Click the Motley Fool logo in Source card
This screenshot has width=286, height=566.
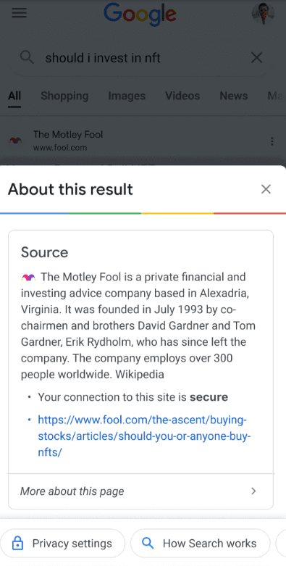(28, 278)
